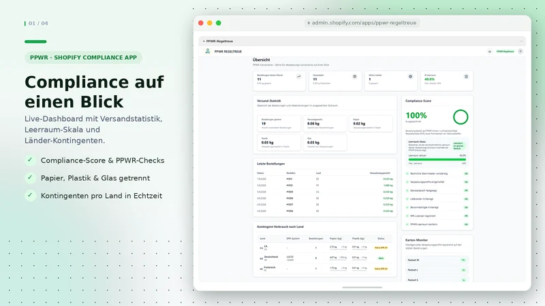Click the Paket M row in Karton-Monitor
This screenshot has width=545, height=306.
pos(437,260)
